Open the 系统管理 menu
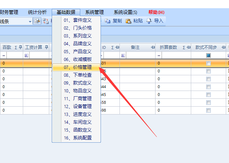Screen dimensions: 229x163 click(x=95, y=12)
